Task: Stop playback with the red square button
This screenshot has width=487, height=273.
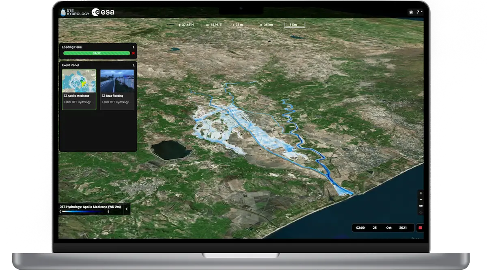Action: click(420, 228)
